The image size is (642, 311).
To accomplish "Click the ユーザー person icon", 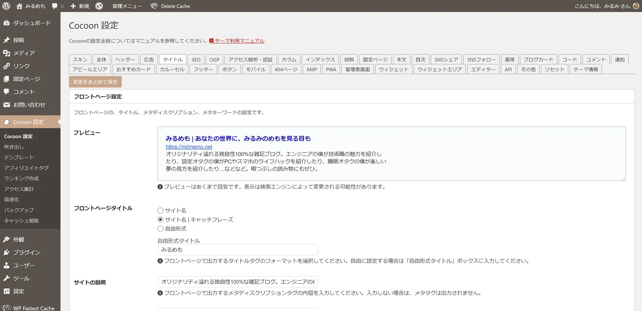I will point(6,265).
